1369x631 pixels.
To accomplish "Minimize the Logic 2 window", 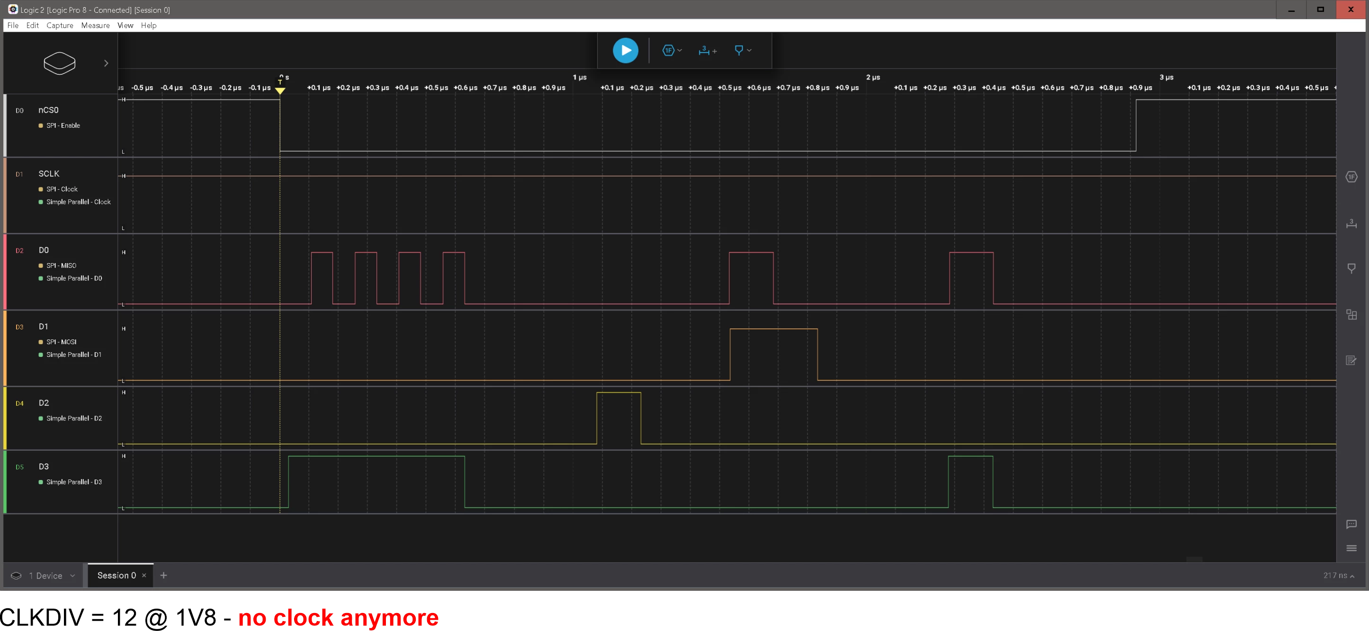I will [x=1291, y=9].
